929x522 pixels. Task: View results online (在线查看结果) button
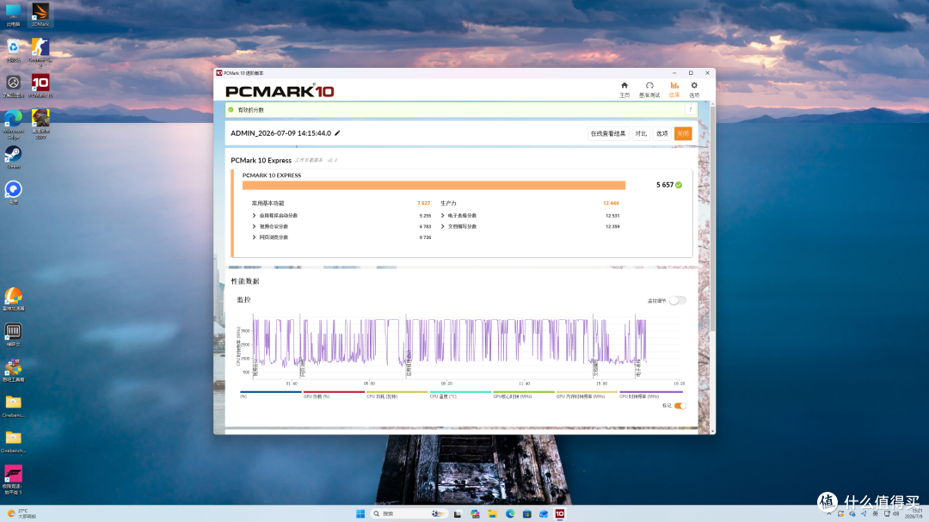(x=608, y=133)
